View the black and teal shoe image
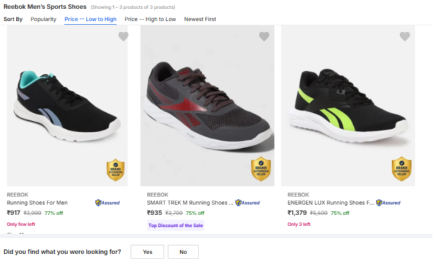The height and width of the screenshot is (264, 433). pos(67,105)
